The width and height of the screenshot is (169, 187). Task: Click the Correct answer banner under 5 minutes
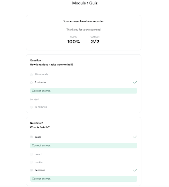[x=83, y=91]
